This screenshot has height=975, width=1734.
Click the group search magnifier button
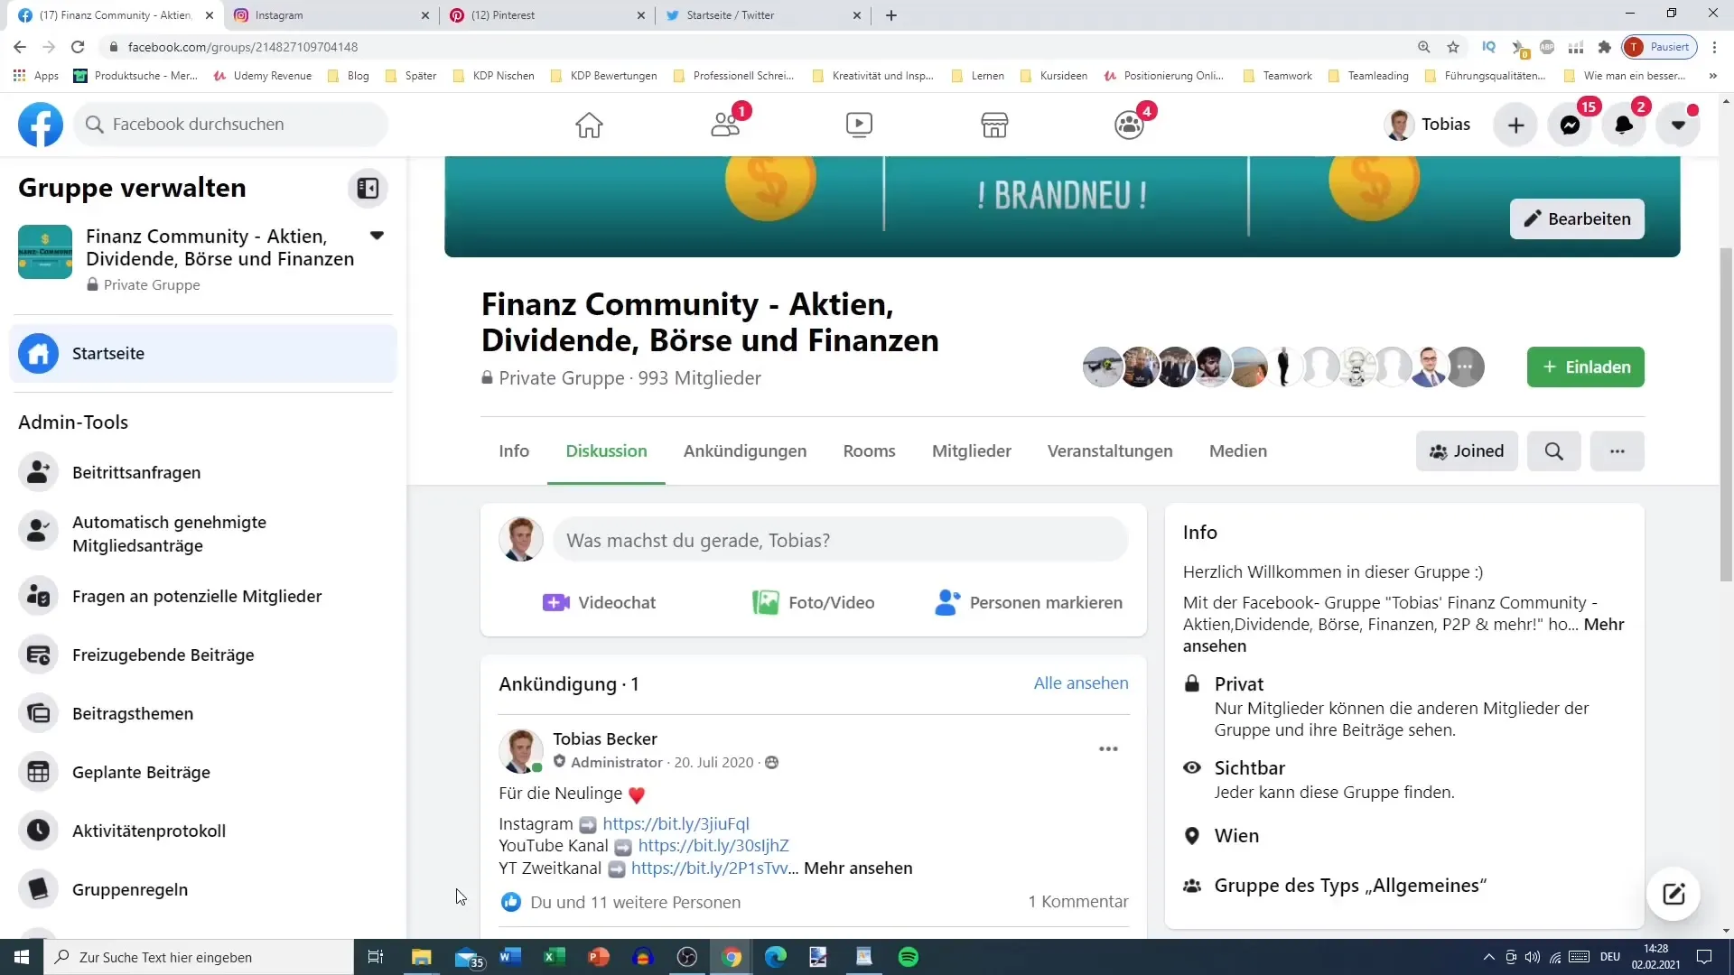[1553, 450]
